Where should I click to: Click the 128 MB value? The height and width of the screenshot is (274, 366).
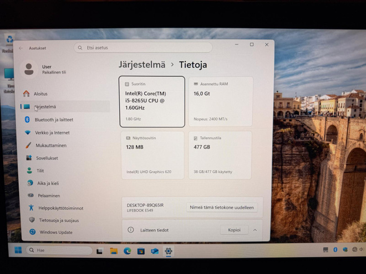(135, 147)
